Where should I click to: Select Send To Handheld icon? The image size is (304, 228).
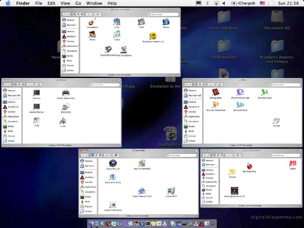click(x=142, y=163)
